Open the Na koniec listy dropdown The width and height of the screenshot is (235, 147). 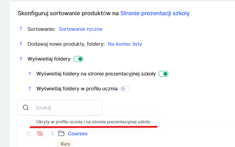[125, 44]
